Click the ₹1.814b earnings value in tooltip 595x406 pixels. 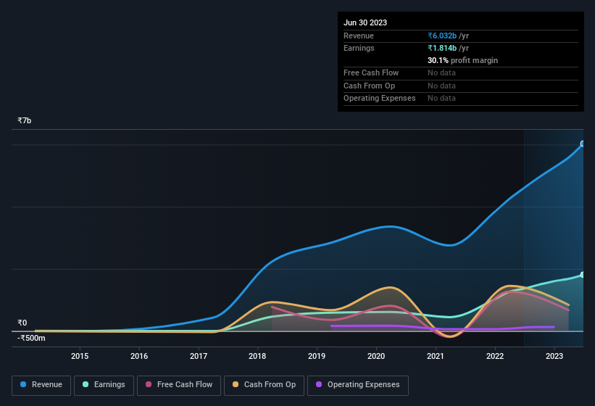(442, 48)
